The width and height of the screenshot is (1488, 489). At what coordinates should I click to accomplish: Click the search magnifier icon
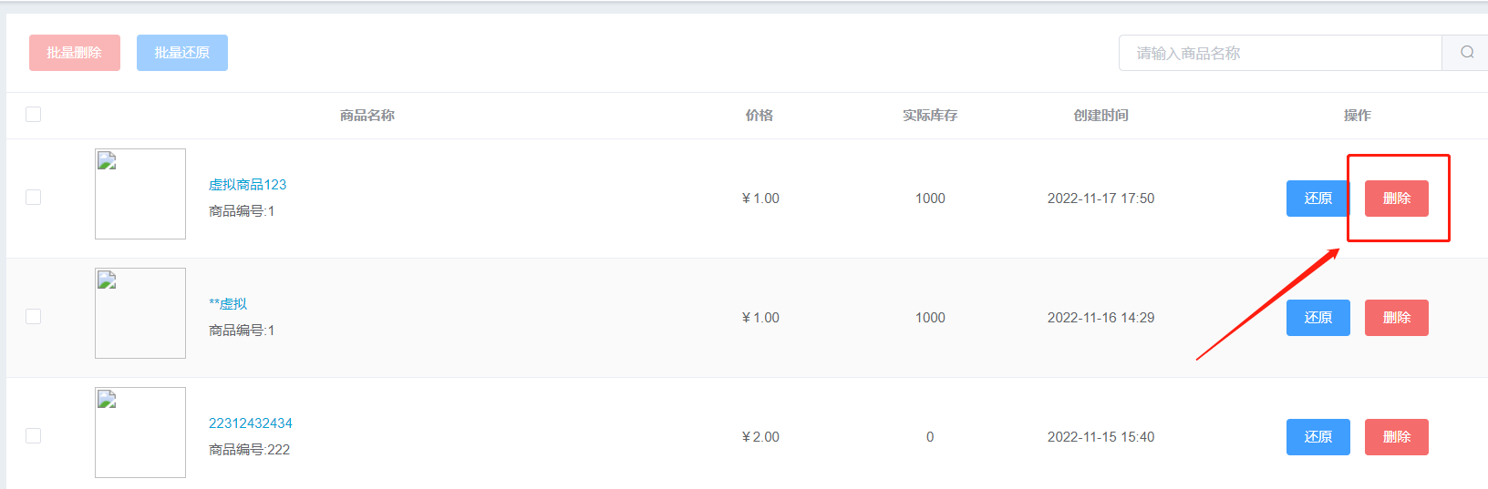[1466, 53]
